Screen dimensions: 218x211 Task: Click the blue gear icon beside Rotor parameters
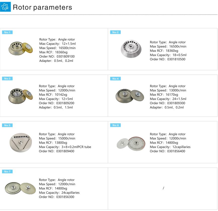(6, 7)
